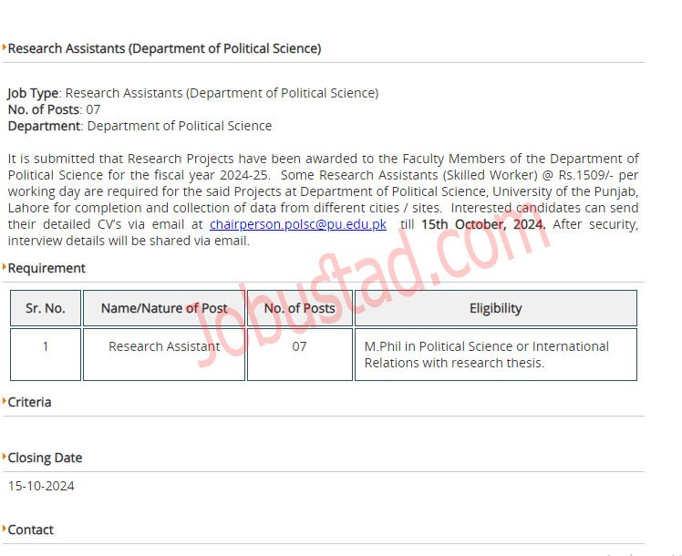Click the Sr. No. column header

coord(46,308)
